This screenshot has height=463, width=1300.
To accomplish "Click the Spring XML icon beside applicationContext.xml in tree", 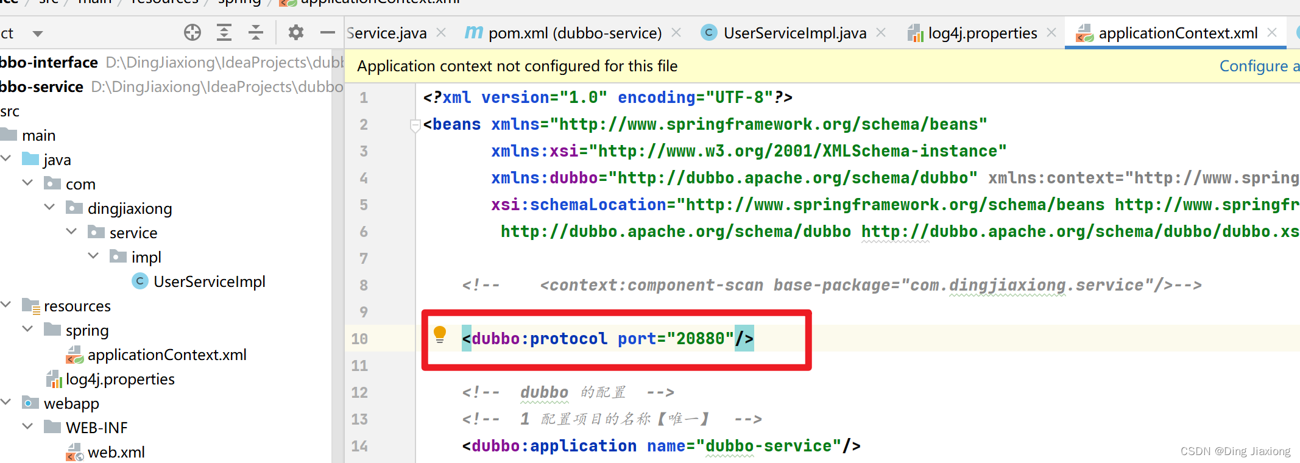I will click(74, 355).
